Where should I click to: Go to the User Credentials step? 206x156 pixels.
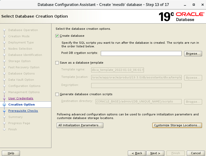tap(21, 98)
